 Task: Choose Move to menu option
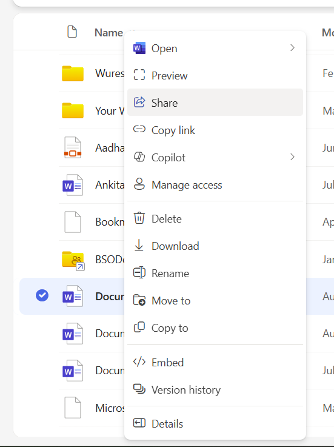pyautogui.click(x=215, y=301)
